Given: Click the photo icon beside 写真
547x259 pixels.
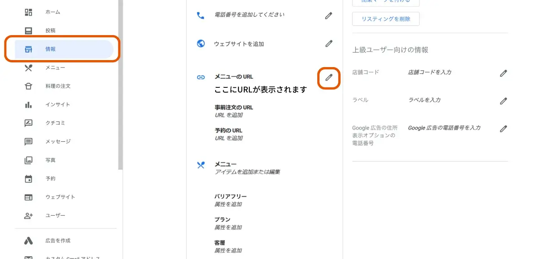Looking at the screenshot, I should [x=29, y=160].
